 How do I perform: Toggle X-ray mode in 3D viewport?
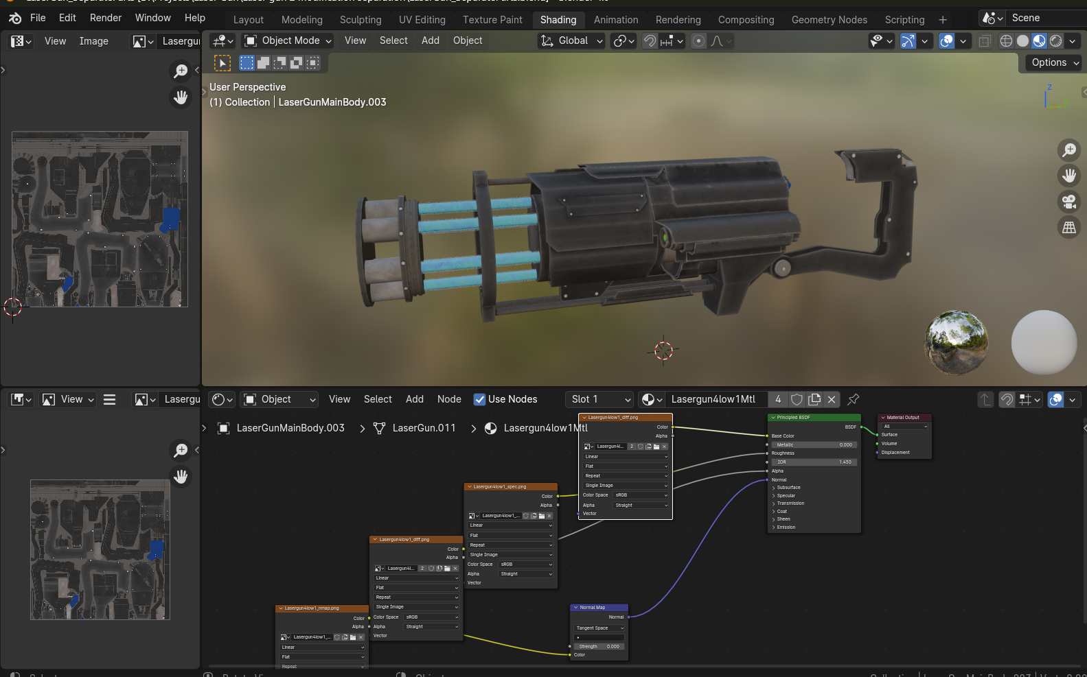pyautogui.click(x=985, y=41)
